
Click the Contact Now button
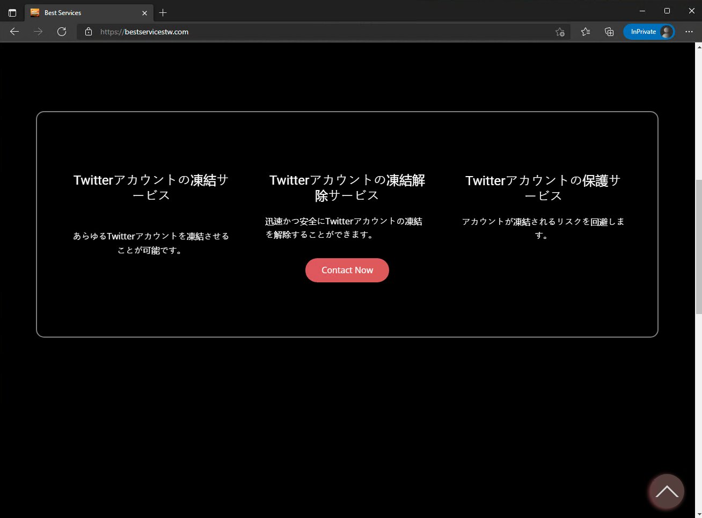click(347, 270)
